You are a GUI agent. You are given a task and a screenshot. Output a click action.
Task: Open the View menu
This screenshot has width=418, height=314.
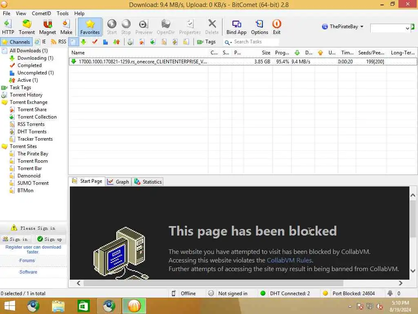click(x=21, y=13)
